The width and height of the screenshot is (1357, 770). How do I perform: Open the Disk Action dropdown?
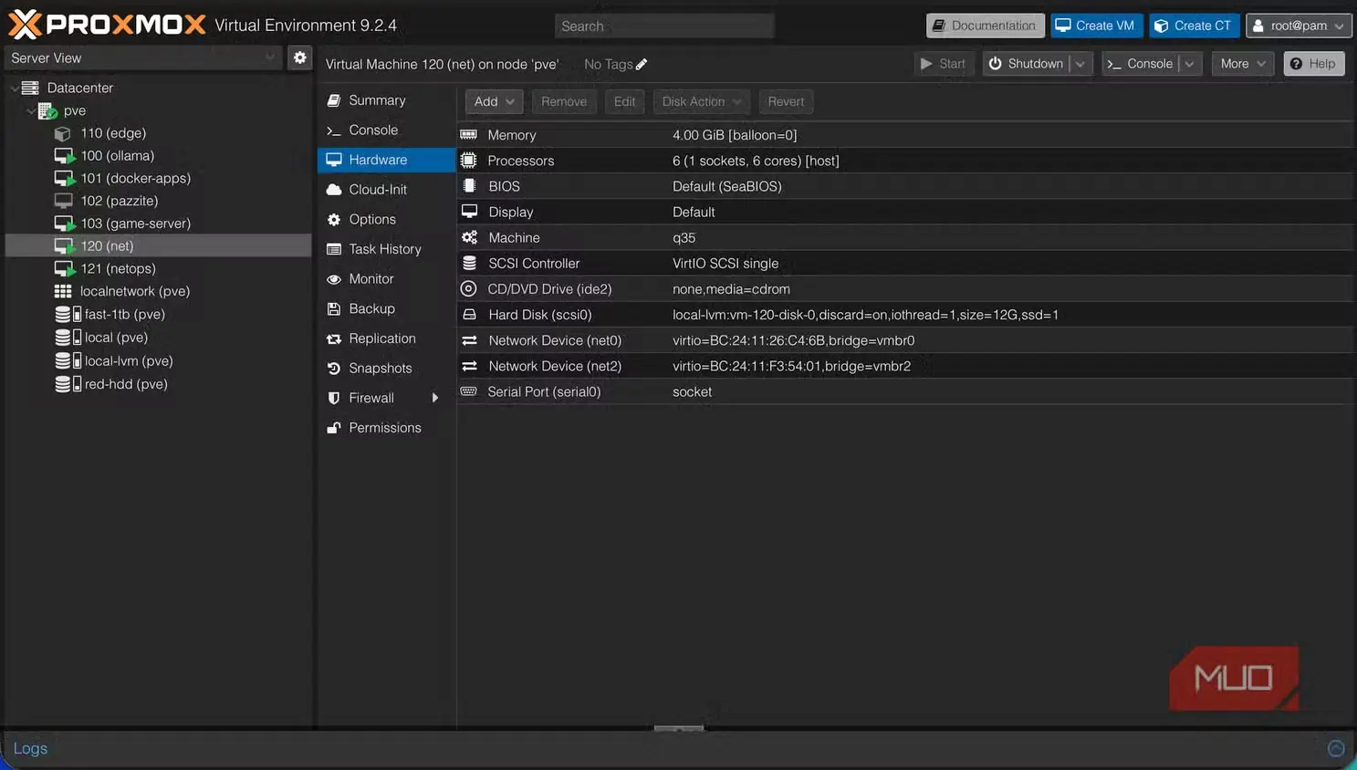(x=702, y=101)
